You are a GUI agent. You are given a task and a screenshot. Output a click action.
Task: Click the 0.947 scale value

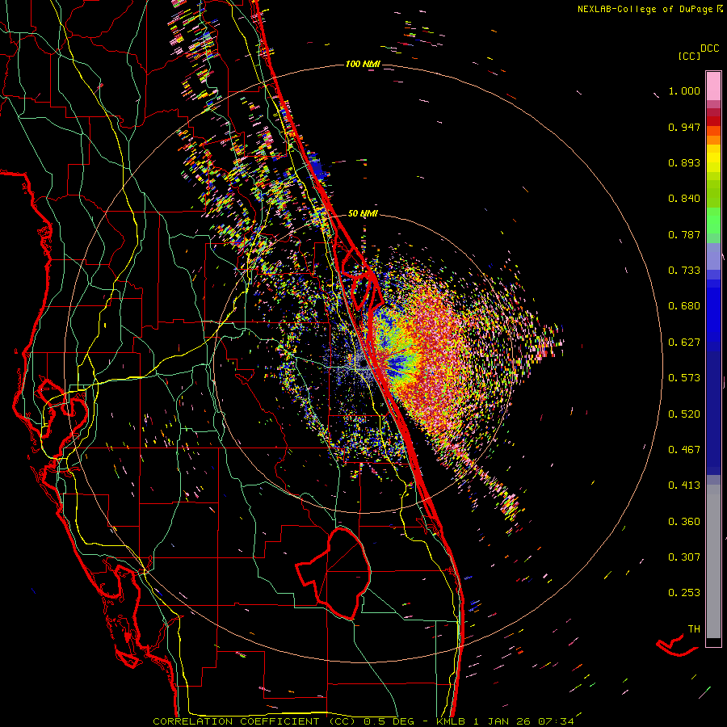(684, 127)
